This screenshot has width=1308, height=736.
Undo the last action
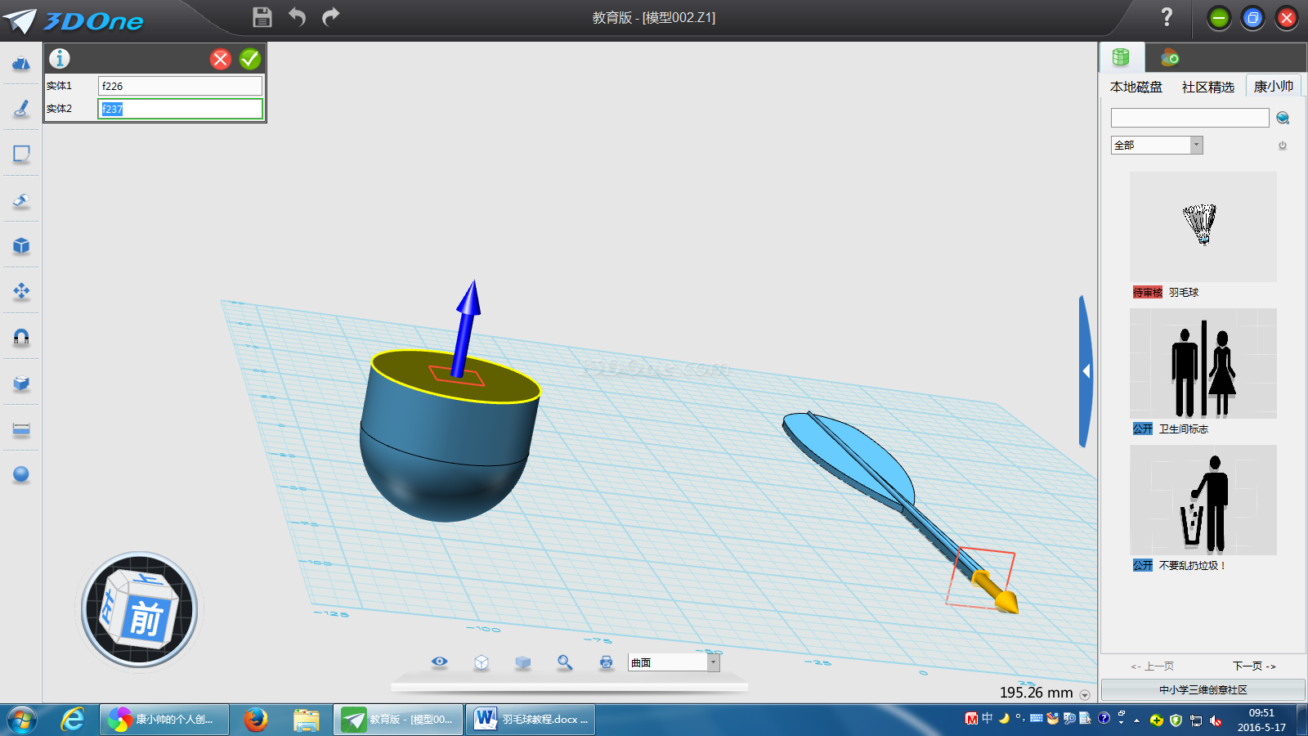[x=297, y=17]
